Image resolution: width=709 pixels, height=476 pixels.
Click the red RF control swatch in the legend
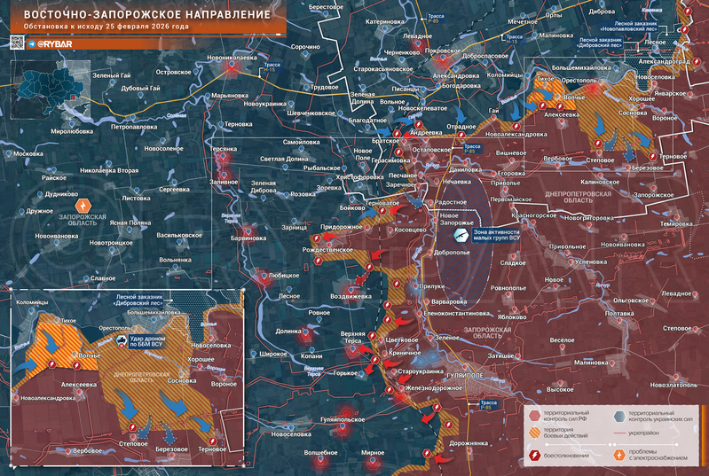(x=535, y=414)
